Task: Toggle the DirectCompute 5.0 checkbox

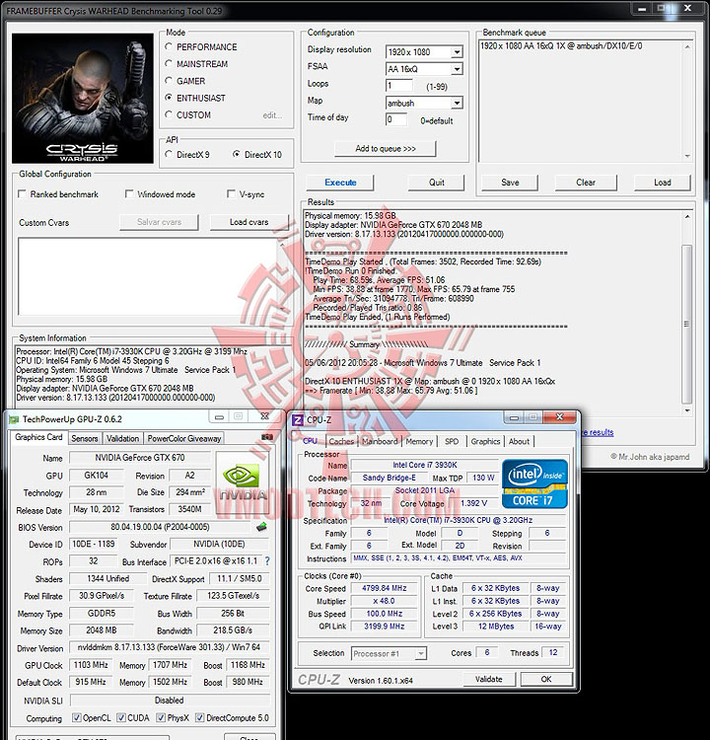Action: point(199,718)
